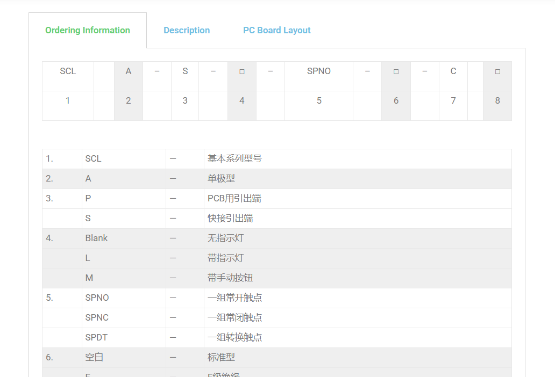
Task: Click the placeholder square above number 4
Action: tap(242, 71)
